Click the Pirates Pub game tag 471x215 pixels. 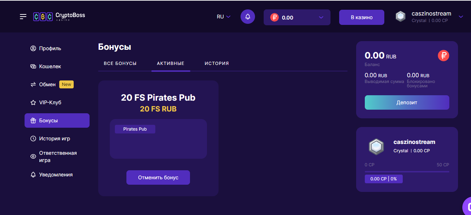[x=135, y=129]
